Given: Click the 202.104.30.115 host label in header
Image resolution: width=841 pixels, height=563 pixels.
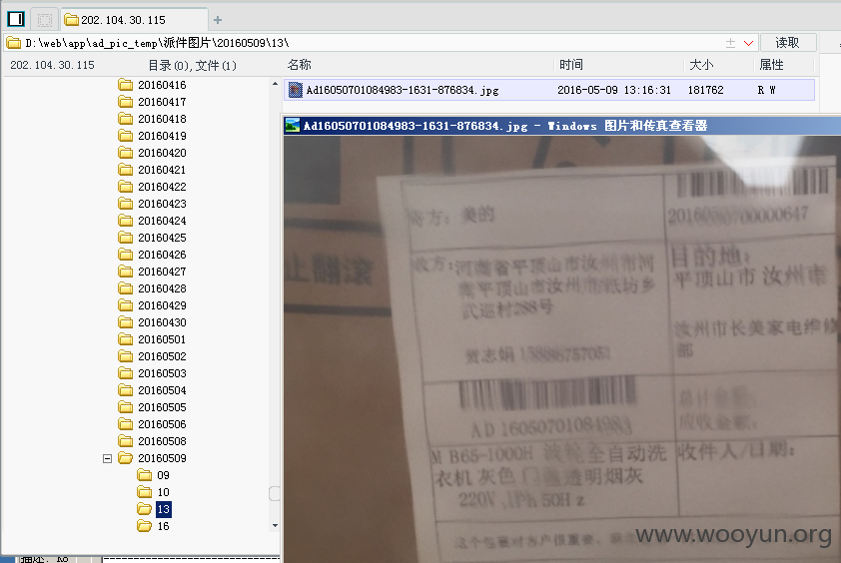Looking at the screenshot, I should coord(52,65).
